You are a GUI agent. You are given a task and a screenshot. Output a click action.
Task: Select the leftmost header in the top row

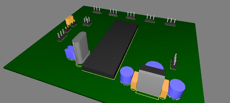point(97,10)
